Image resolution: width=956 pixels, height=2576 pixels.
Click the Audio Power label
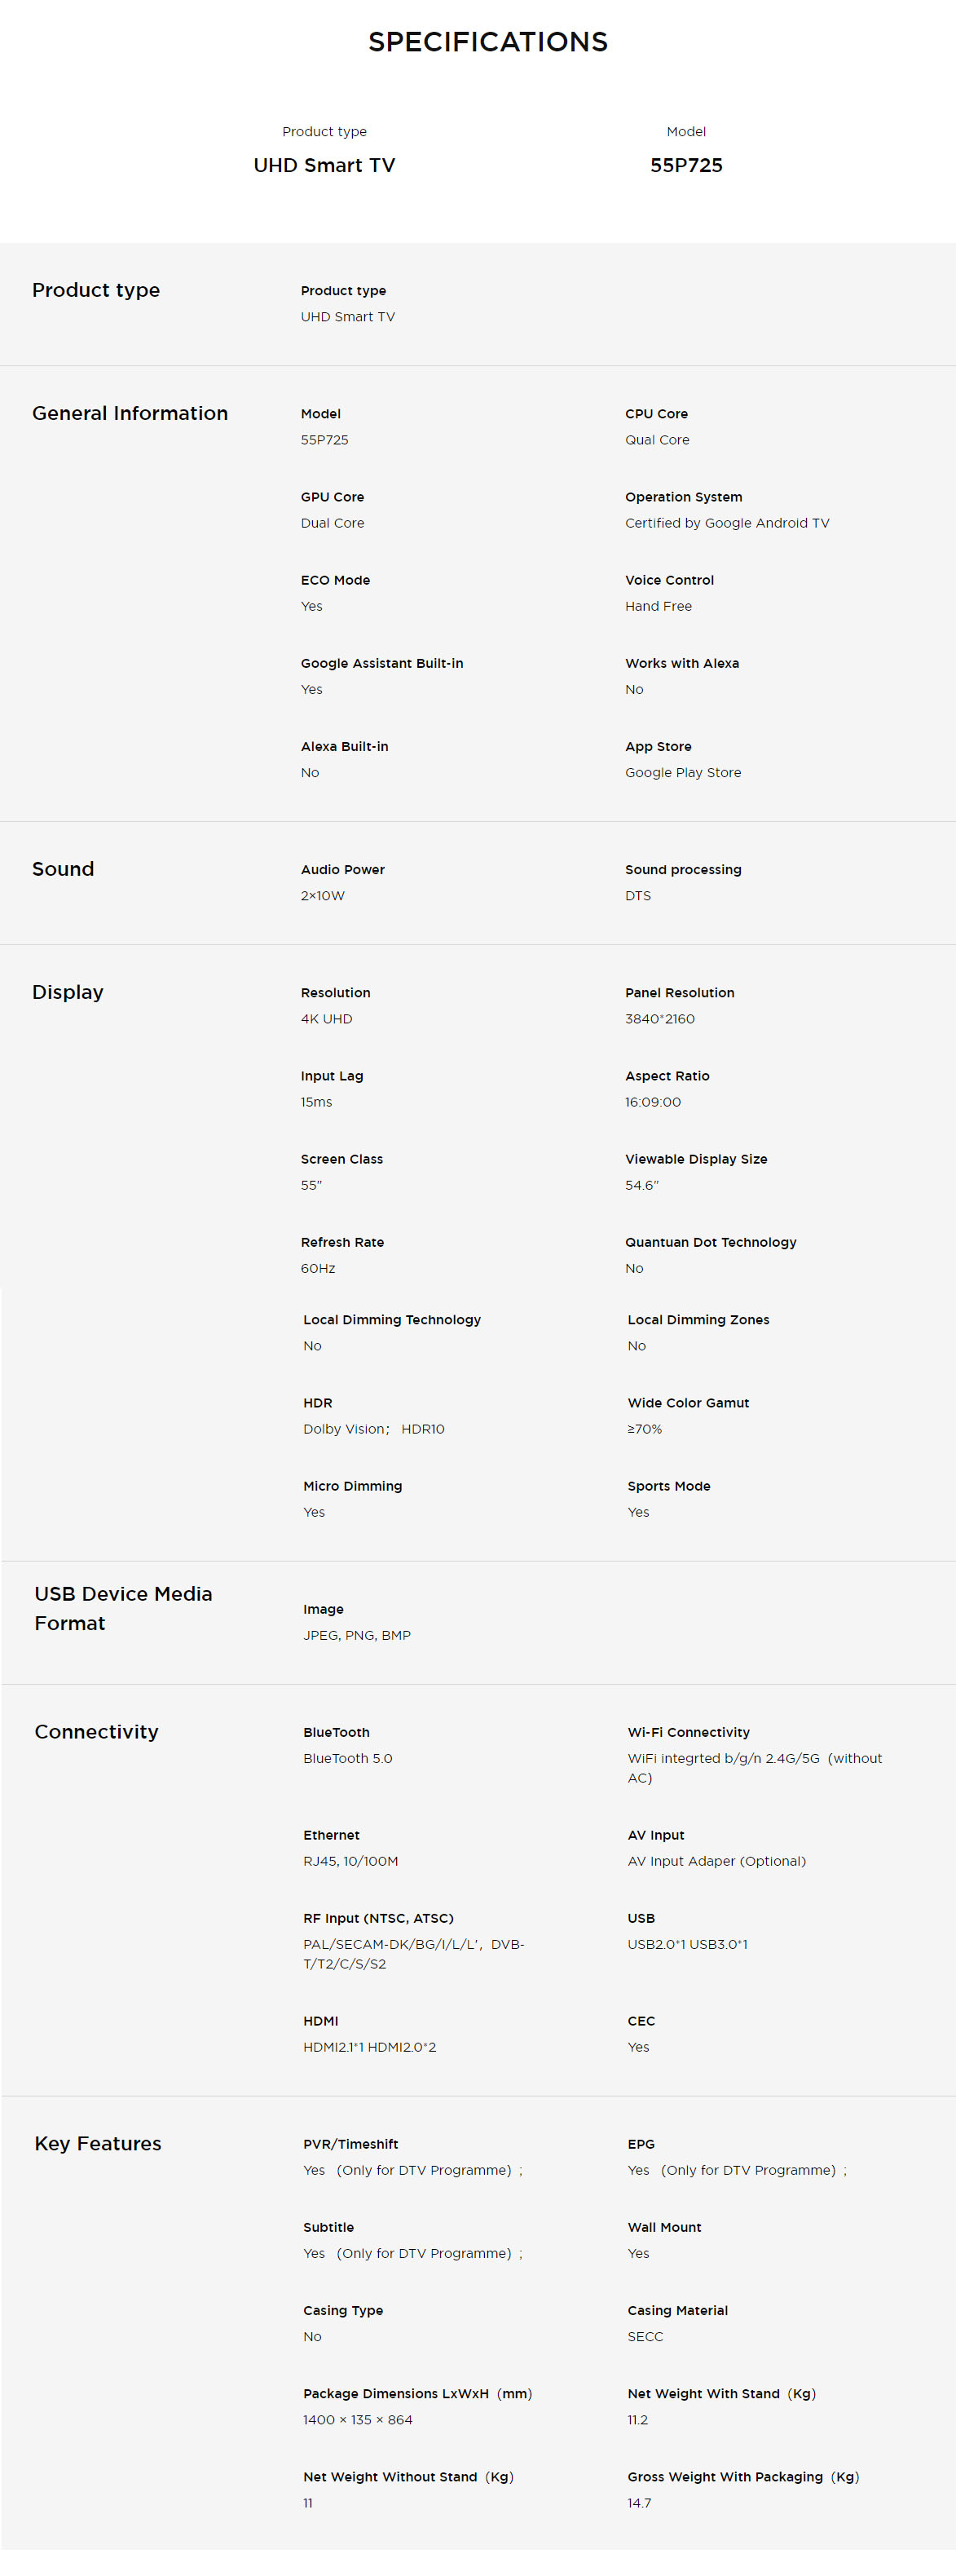pyautogui.click(x=342, y=870)
